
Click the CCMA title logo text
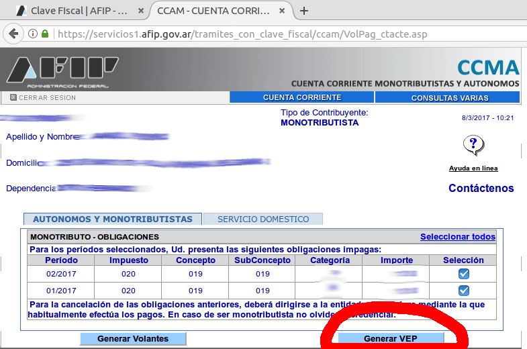pyautogui.click(x=488, y=68)
